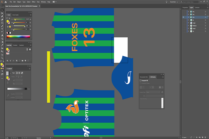Viewport: 209px width, 139px height.
Task: Expand the Medium layer contents
Action: [x=189, y=26]
